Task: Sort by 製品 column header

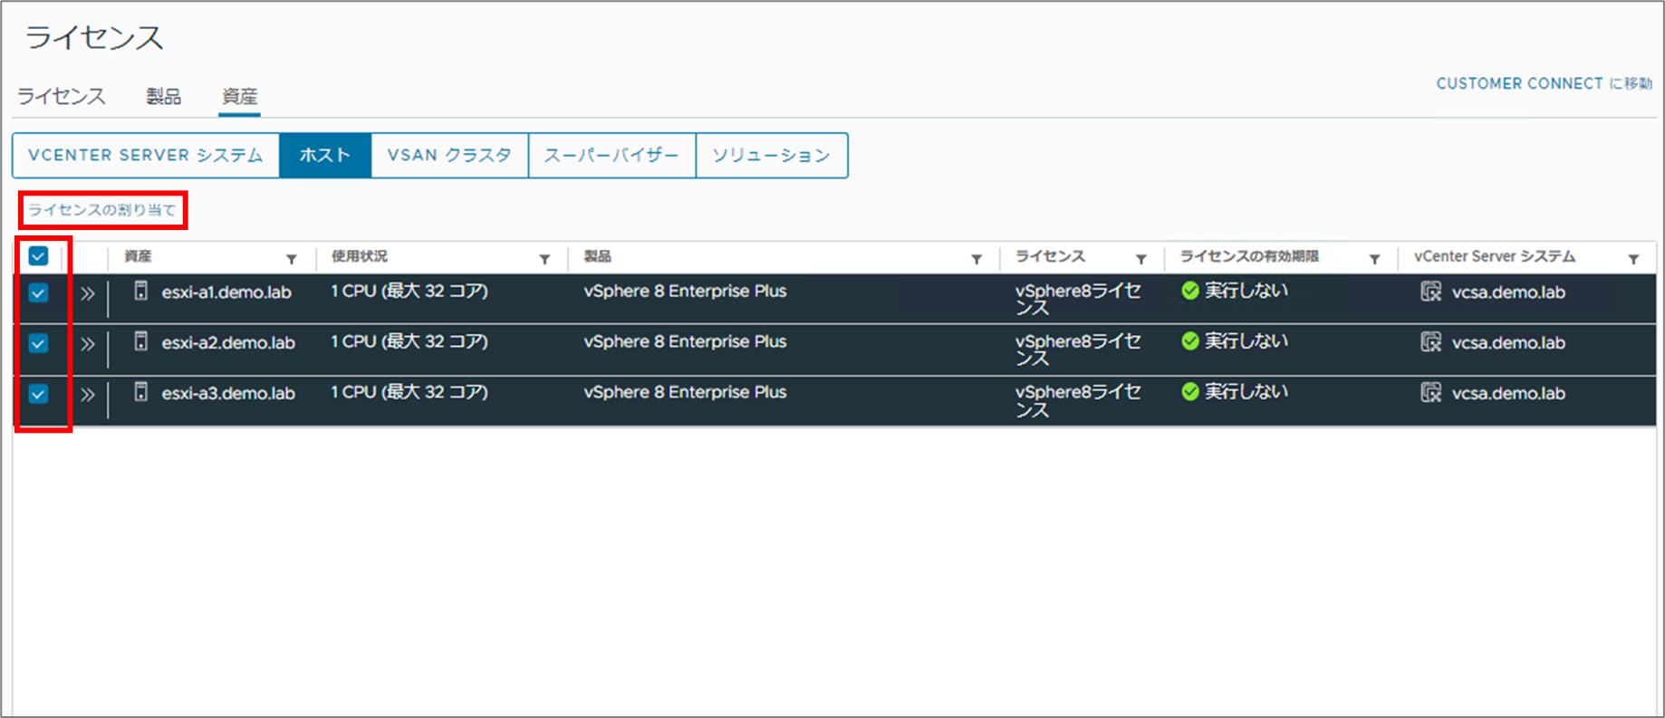Action: [x=597, y=257]
